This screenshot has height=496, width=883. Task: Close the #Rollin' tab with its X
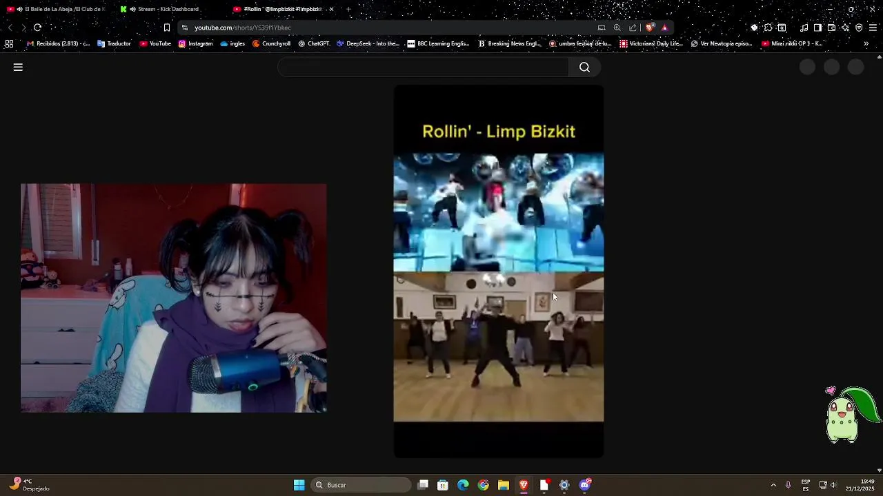(x=332, y=9)
